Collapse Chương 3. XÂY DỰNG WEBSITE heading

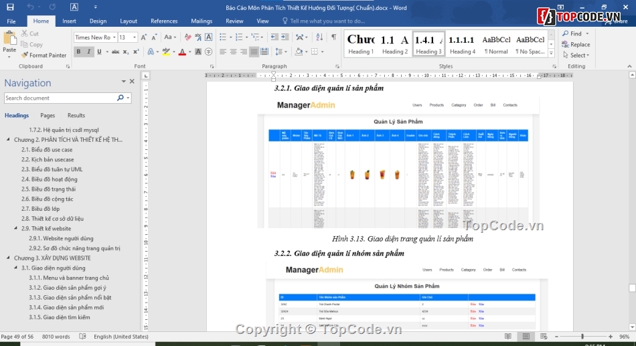[8, 258]
